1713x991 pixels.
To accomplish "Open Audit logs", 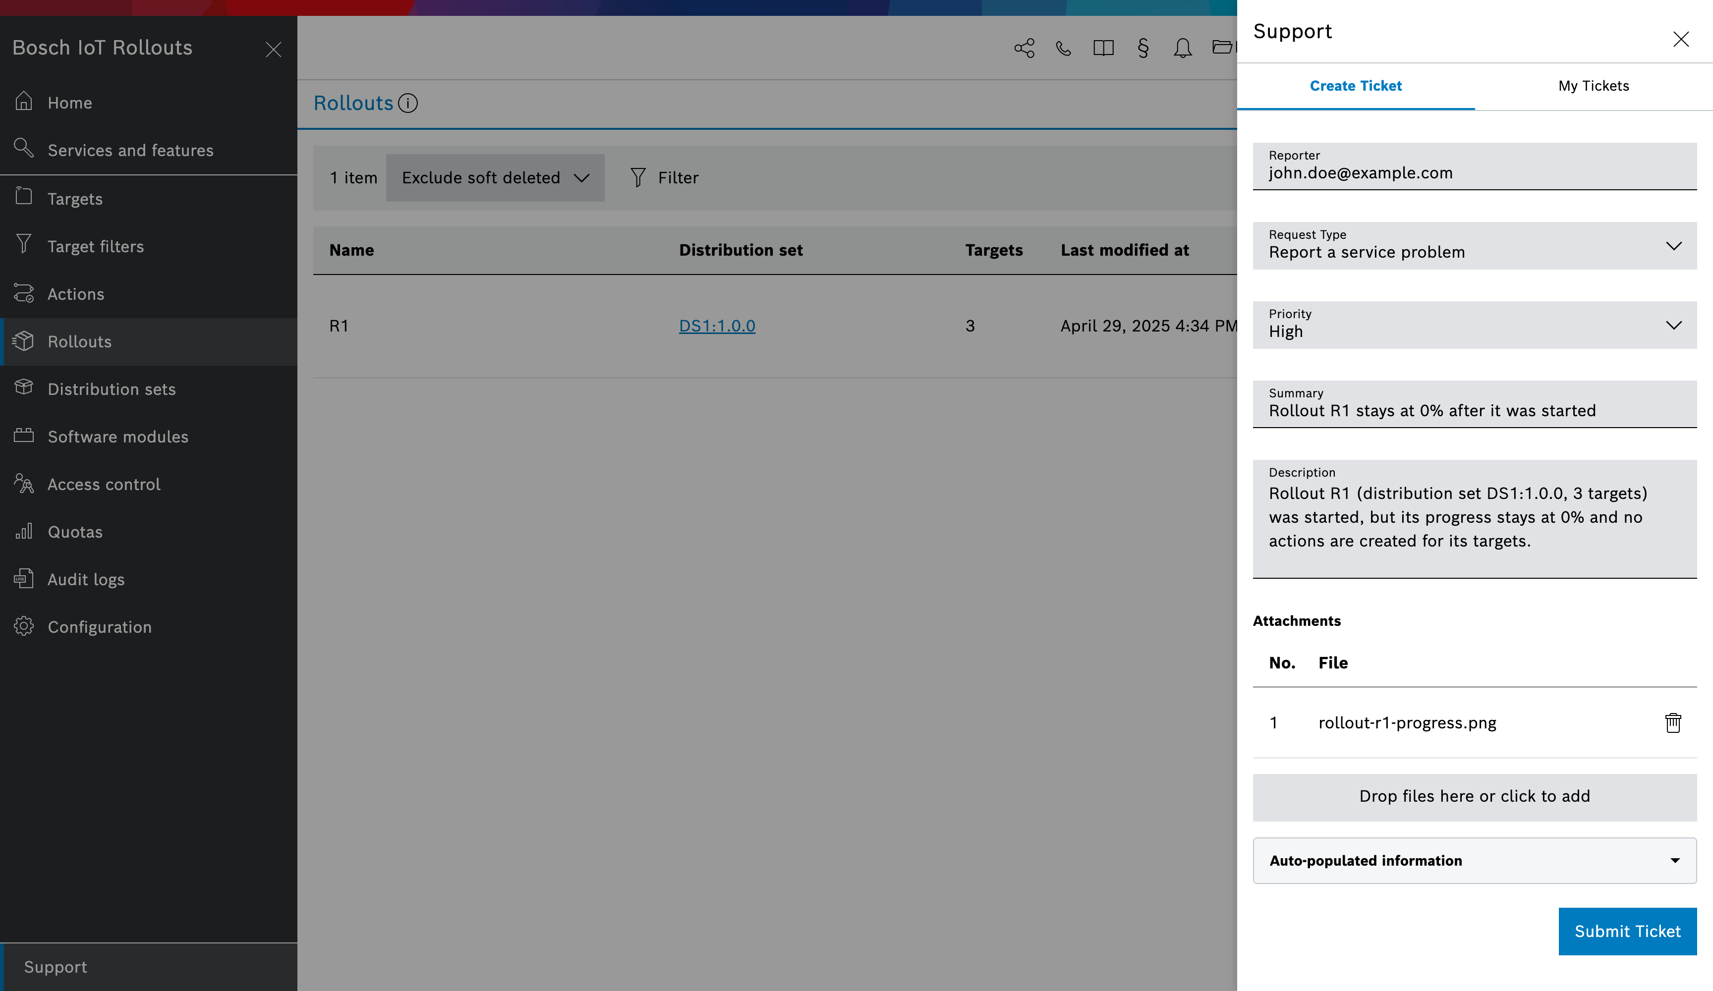I will pyautogui.click(x=148, y=579).
